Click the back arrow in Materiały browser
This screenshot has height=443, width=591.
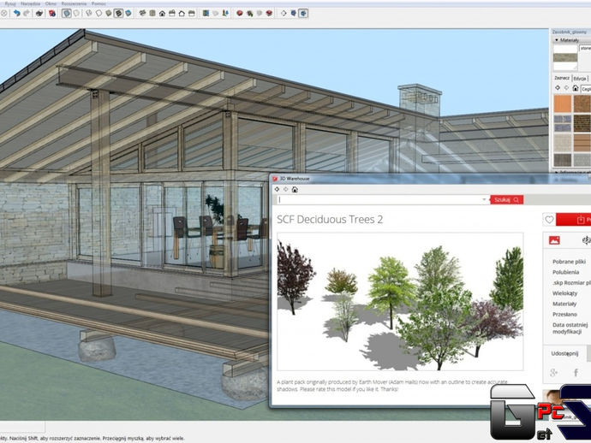click(x=558, y=88)
